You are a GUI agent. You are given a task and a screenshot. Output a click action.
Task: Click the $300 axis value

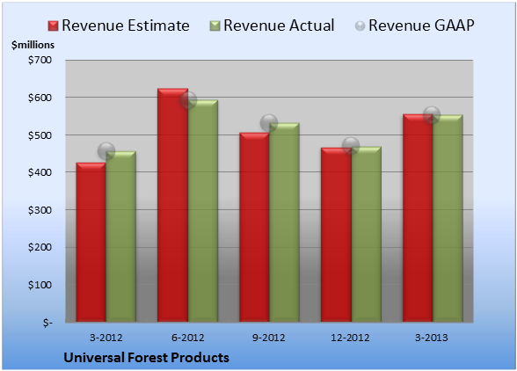pyautogui.click(x=40, y=210)
